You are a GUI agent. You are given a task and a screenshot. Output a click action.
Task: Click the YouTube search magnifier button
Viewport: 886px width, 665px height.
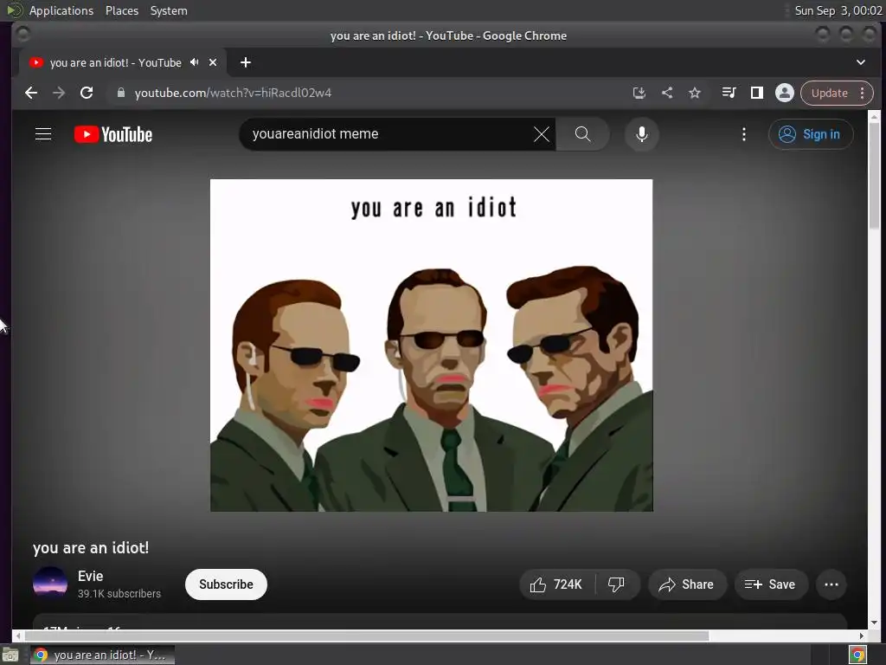(x=582, y=134)
